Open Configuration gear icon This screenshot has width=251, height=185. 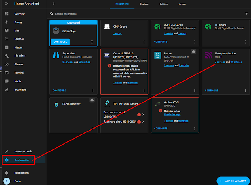point(7,160)
